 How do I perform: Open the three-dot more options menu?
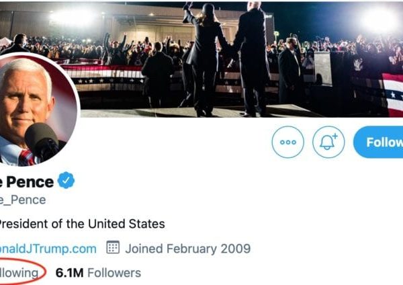(x=287, y=142)
